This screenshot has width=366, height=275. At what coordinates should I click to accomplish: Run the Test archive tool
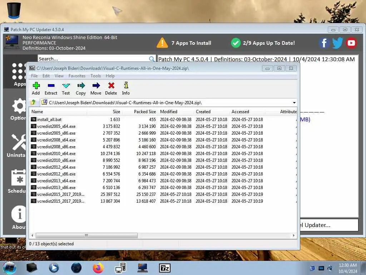pos(66,88)
